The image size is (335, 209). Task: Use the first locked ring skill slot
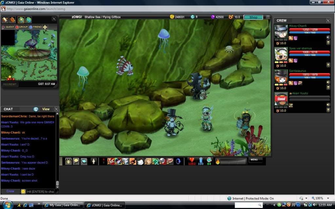point(111,161)
